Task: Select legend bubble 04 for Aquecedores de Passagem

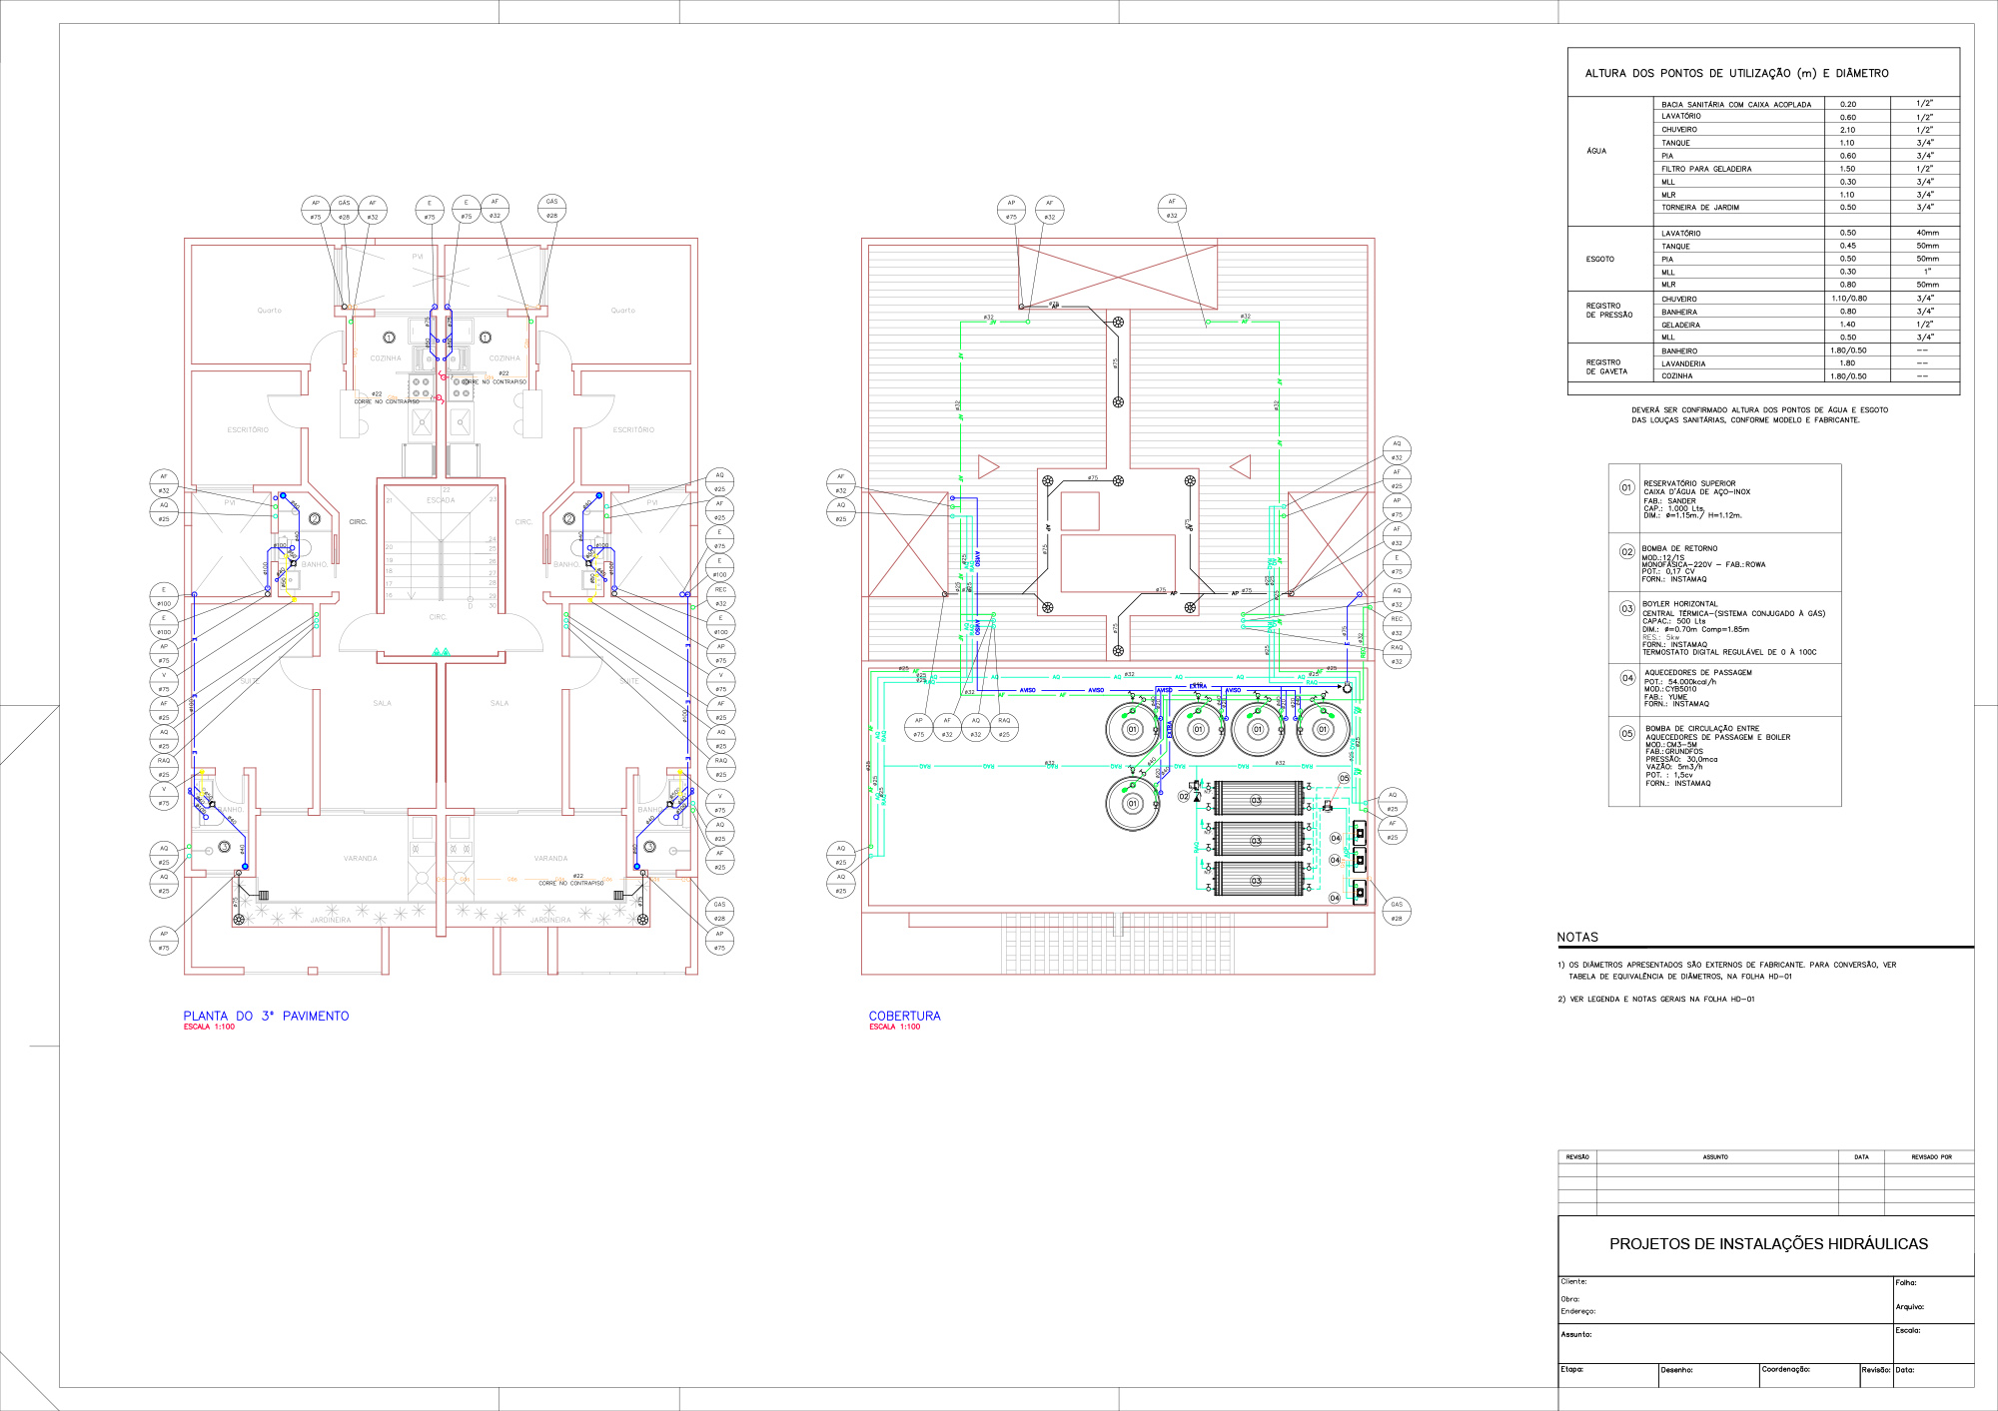Action: [x=1627, y=678]
